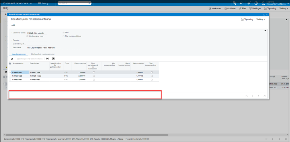The image size is (290, 142).
Task: Click the fit-to-width columns icon
Action: [47, 59]
